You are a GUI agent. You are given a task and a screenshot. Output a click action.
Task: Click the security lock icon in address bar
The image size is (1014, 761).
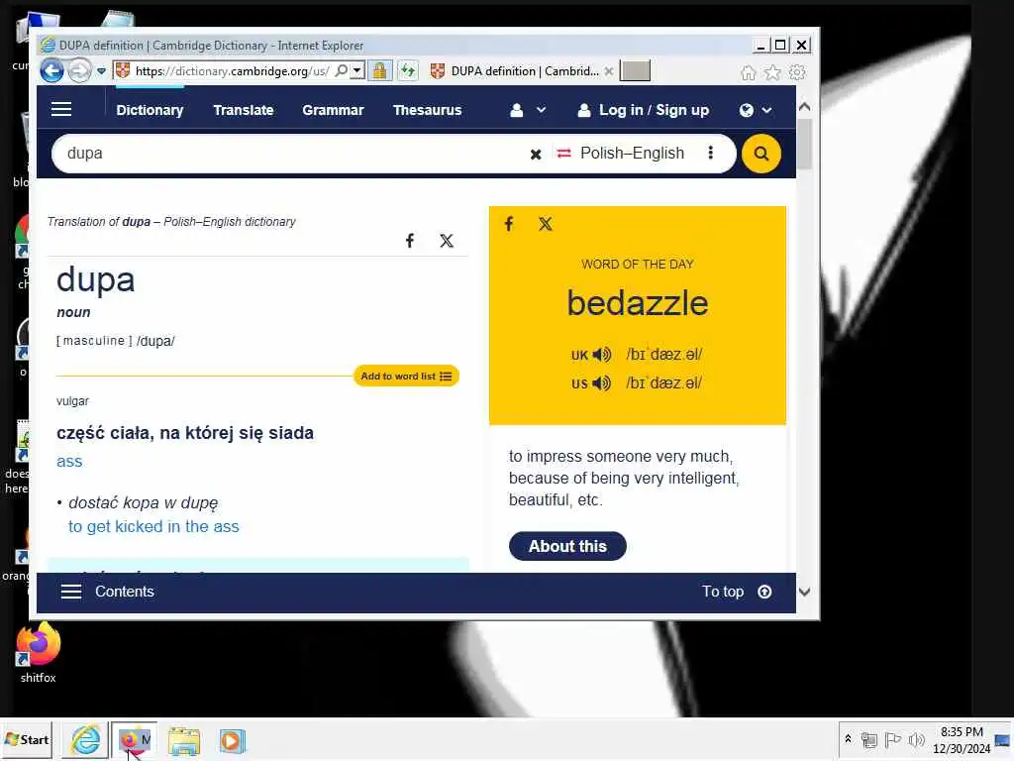(x=379, y=70)
